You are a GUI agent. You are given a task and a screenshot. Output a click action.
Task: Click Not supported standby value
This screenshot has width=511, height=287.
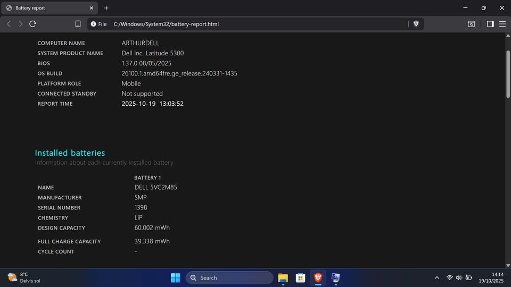(142, 94)
